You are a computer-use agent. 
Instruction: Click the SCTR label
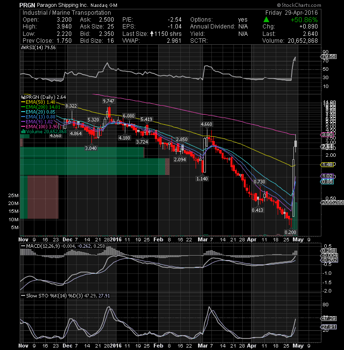tap(199, 41)
